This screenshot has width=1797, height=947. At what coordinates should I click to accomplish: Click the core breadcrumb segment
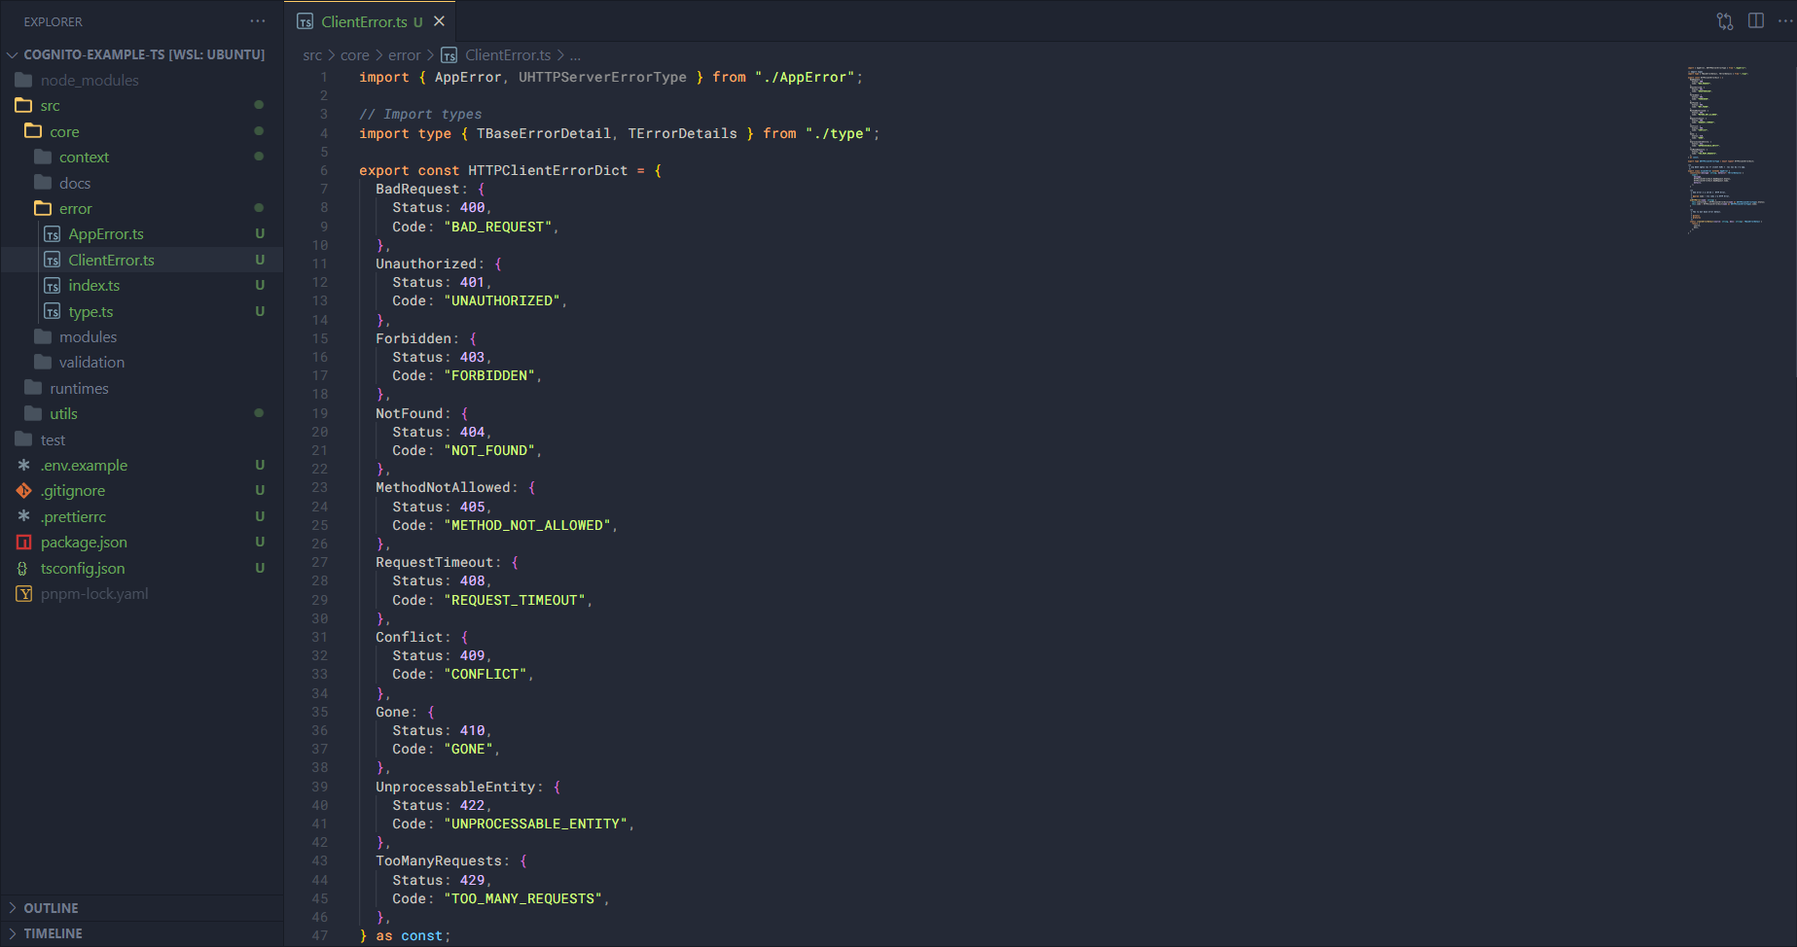pos(355,55)
